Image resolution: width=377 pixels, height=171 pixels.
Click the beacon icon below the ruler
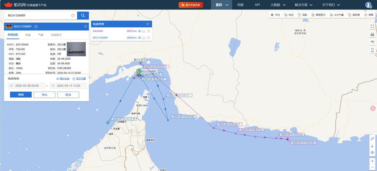coord(372,146)
